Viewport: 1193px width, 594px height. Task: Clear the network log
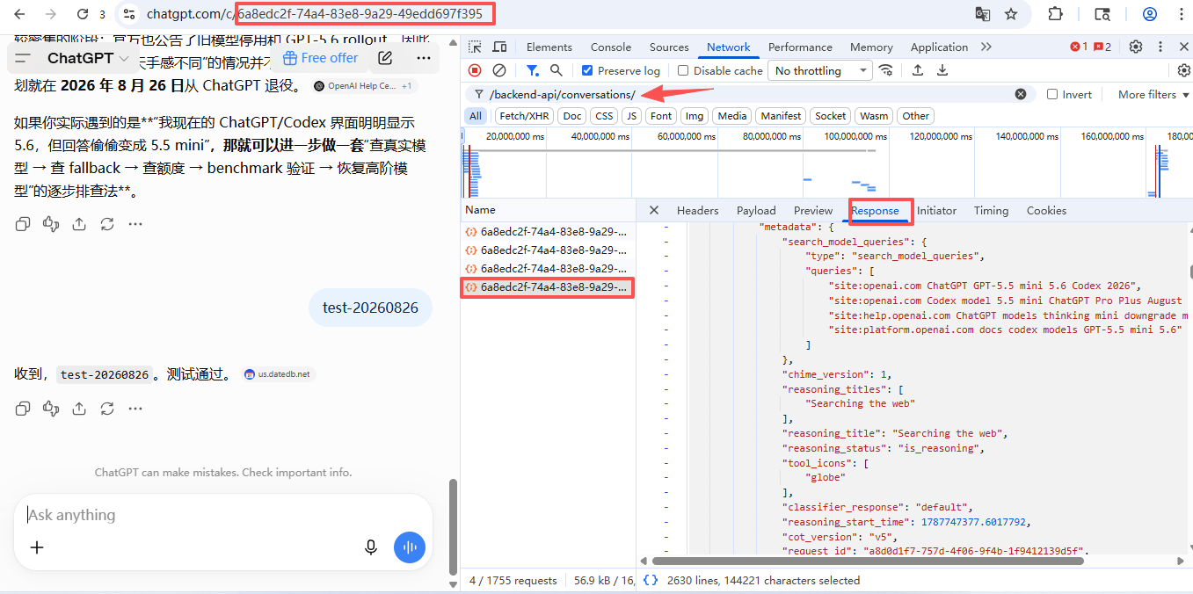point(499,70)
